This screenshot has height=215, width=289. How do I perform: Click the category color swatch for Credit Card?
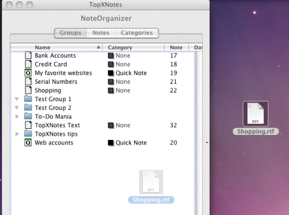pos(111,64)
